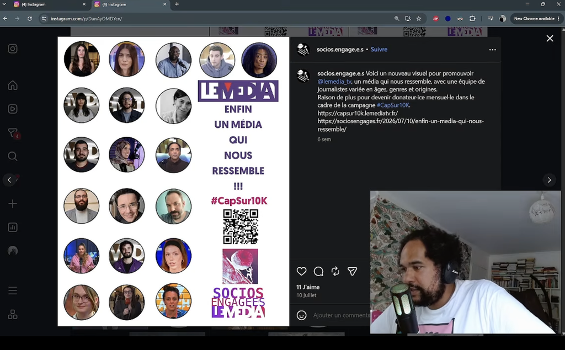565x350 pixels.
Task: Click caption author avatar beside comment
Action: point(303,76)
